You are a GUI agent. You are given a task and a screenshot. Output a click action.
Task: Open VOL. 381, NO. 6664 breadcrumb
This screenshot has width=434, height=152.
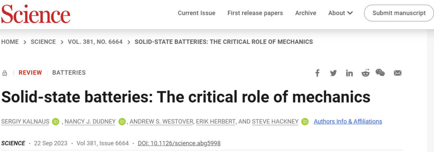click(95, 42)
